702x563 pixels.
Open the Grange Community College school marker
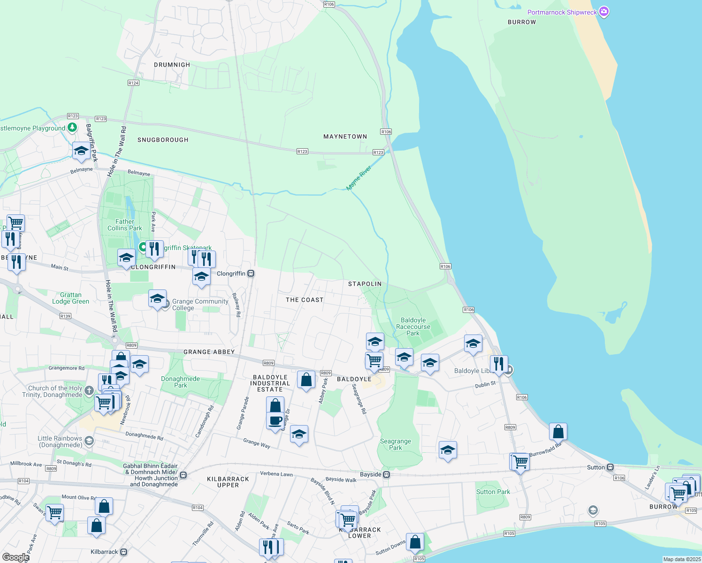coord(157,299)
